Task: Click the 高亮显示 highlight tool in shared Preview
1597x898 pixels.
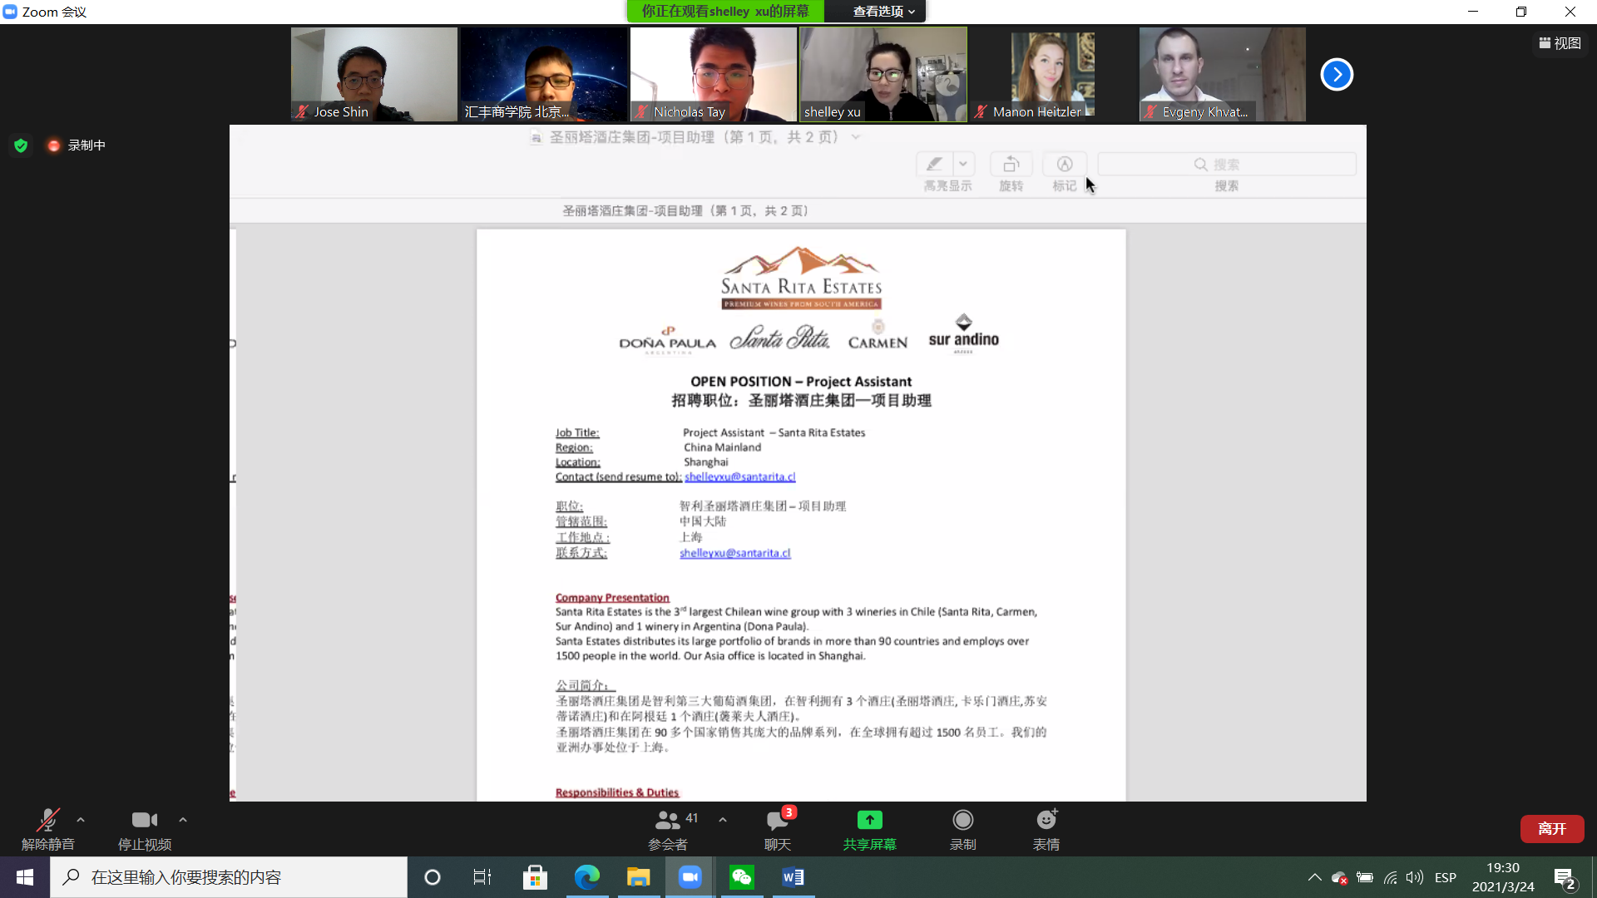Action: coord(934,165)
